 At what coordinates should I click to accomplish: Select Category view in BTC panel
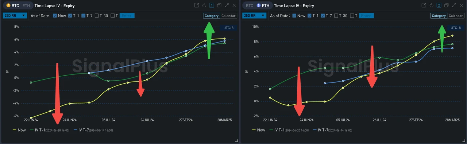(212, 16)
